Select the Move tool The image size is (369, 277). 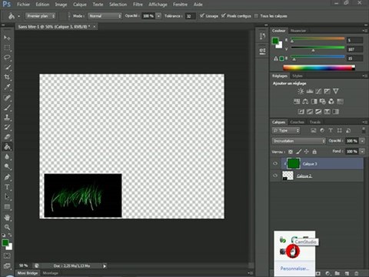click(7, 38)
